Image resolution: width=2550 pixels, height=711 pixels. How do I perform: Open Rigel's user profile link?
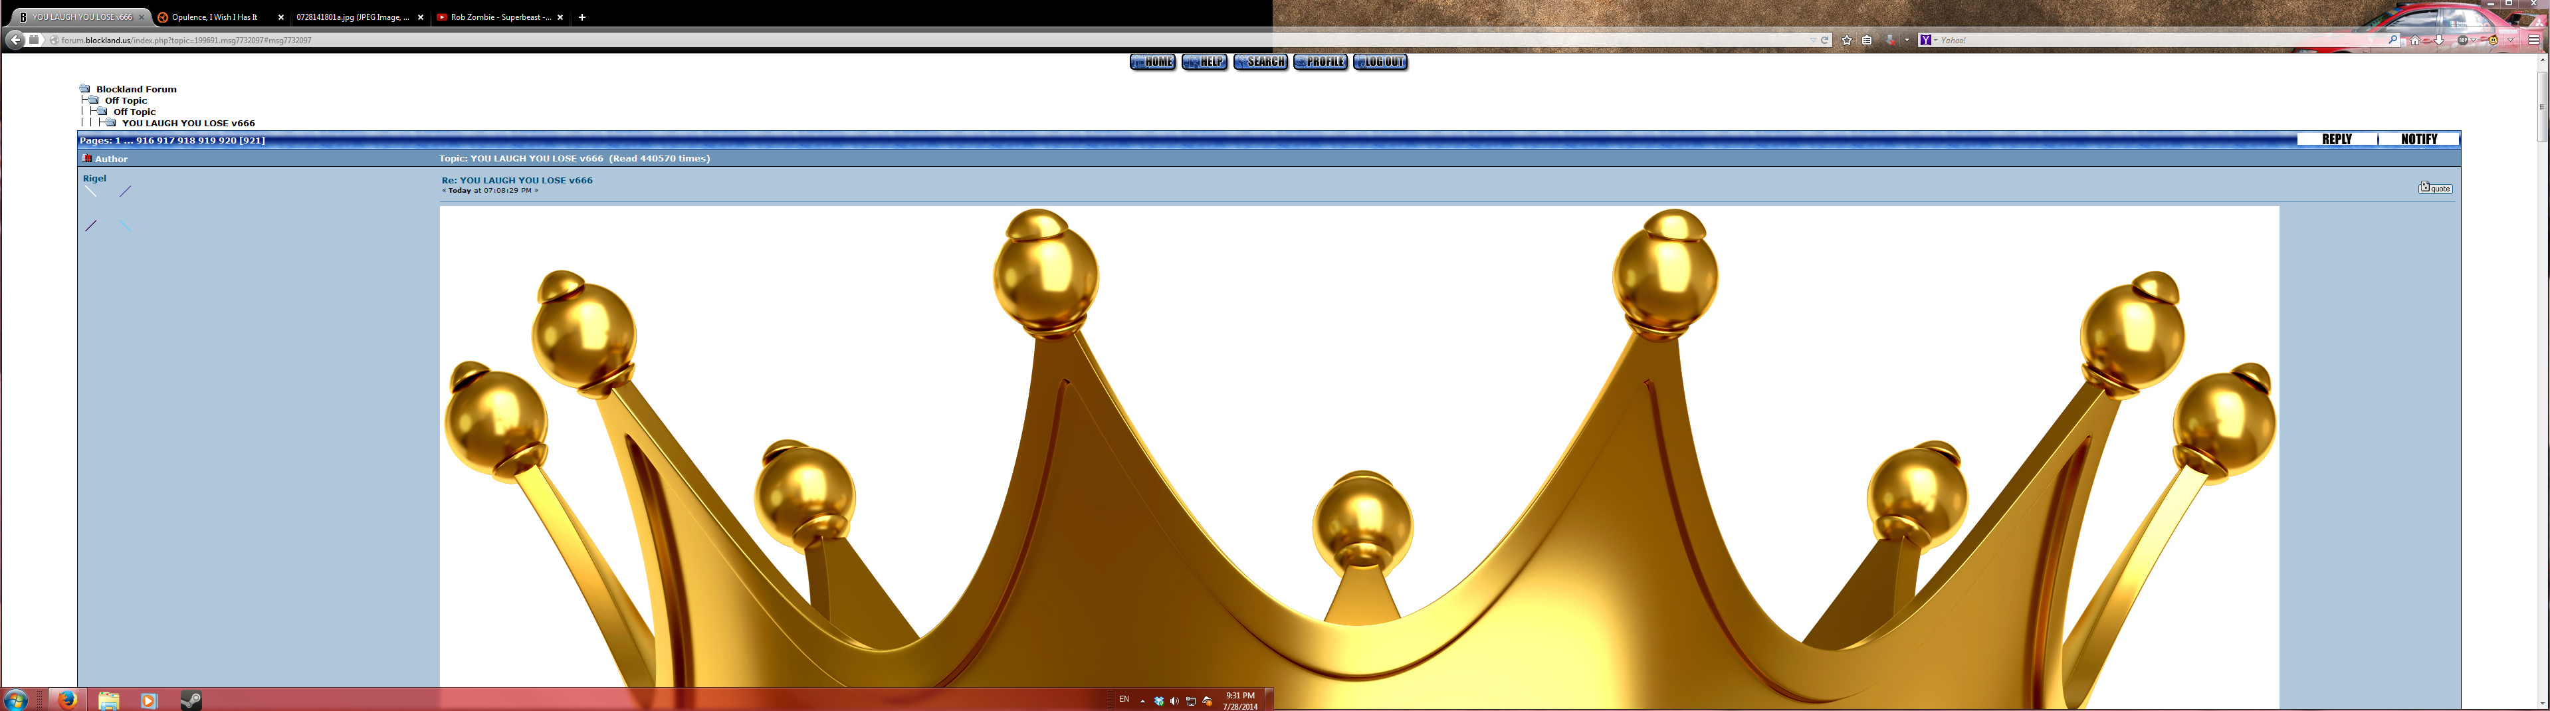pyautogui.click(x=94, y=178)
